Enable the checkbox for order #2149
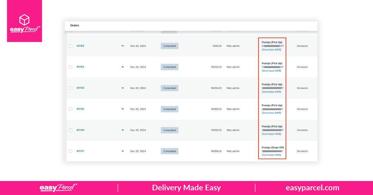 tap(71, 130)
